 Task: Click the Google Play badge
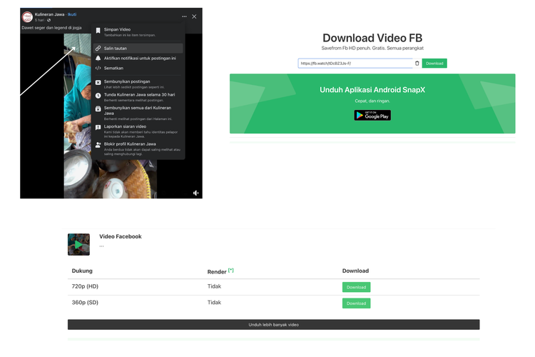372,115
